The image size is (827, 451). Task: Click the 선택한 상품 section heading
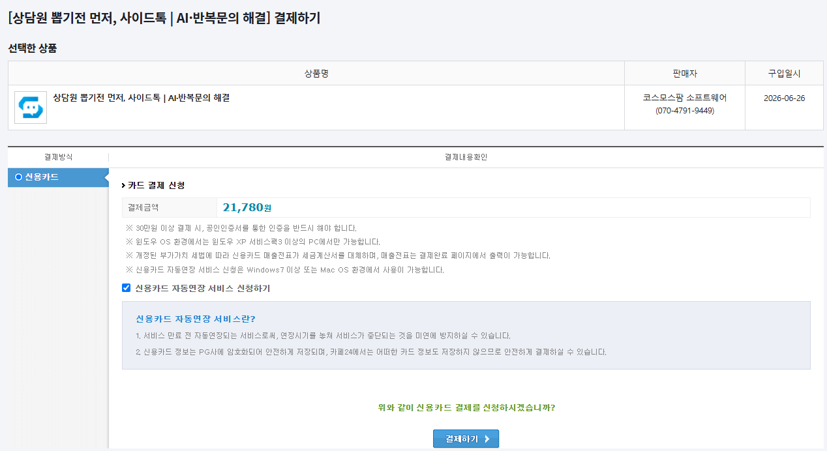point(33,48)
